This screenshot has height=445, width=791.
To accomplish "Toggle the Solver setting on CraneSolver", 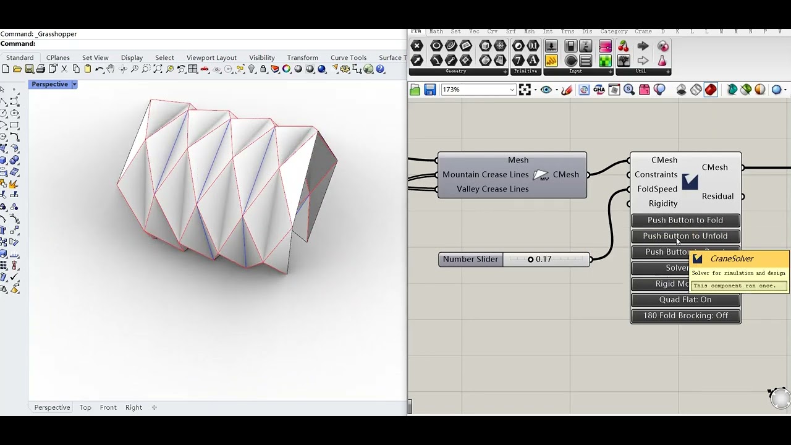I will tap(660, 268).
